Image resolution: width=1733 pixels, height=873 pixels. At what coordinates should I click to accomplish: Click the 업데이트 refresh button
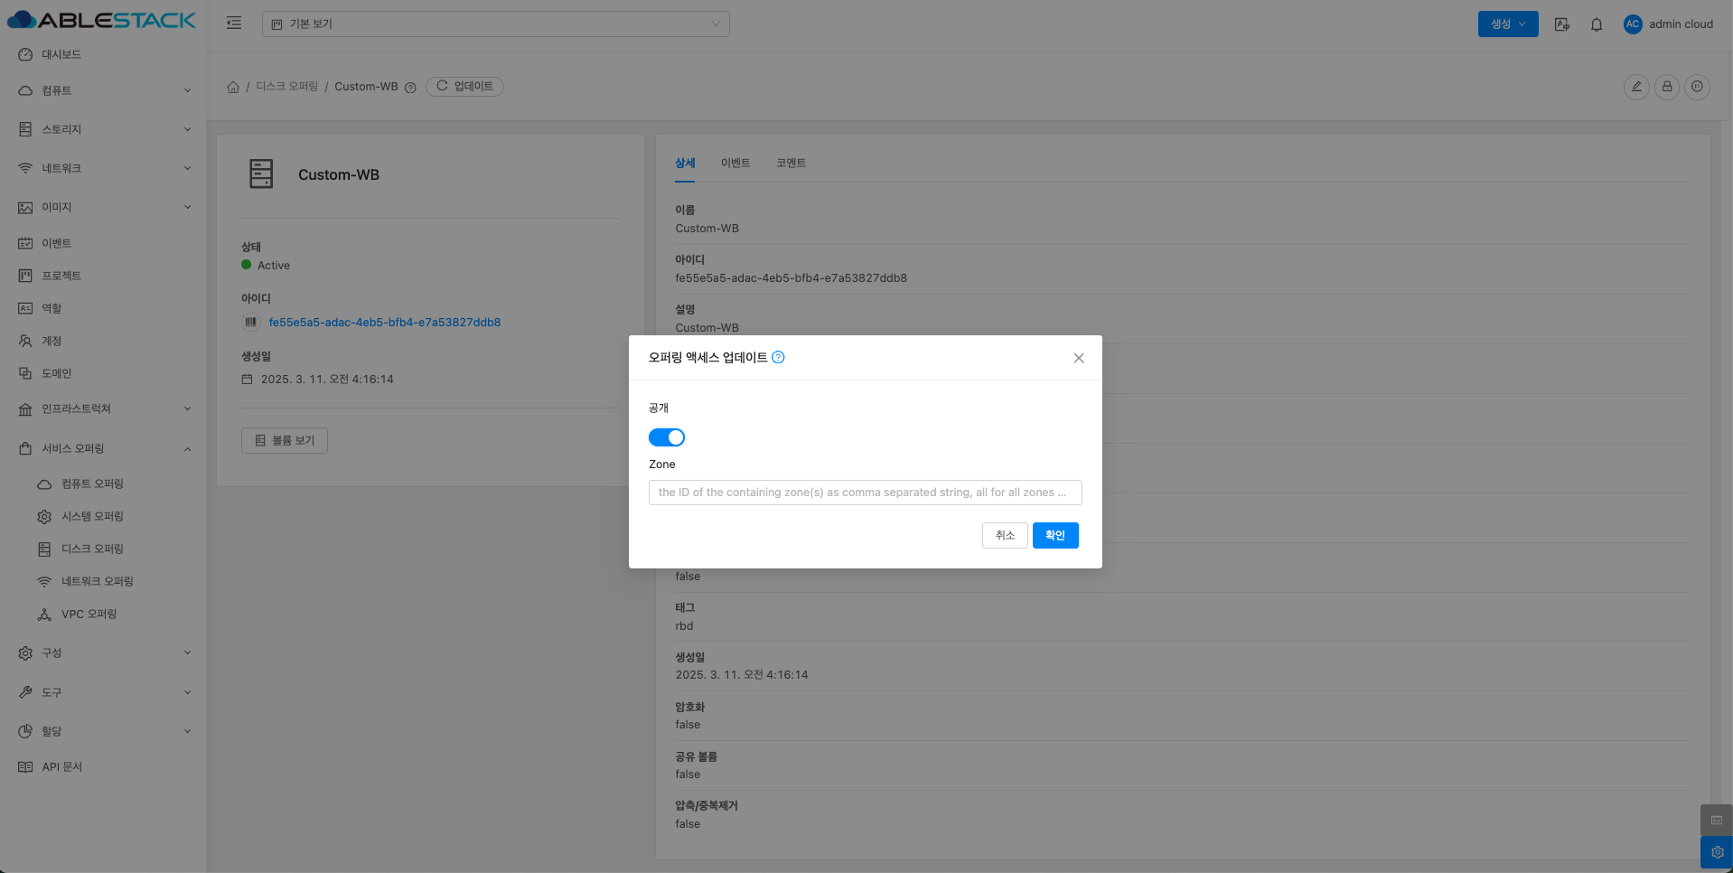464,87
